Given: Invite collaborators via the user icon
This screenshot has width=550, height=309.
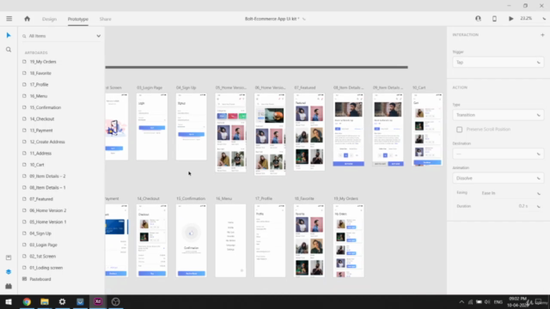Looking at the screenshot, I should 478,19.
